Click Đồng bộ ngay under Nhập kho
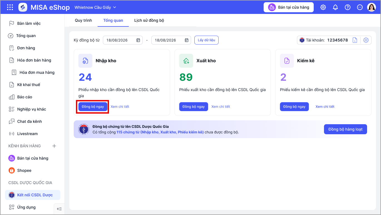 tap(93, 107)
